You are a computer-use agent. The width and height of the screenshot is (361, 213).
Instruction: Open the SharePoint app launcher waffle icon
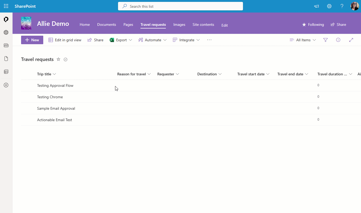click(x=6, y=6)
